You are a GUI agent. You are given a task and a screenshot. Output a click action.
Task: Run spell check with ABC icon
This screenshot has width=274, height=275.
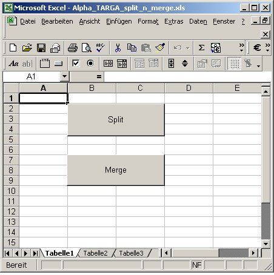click(100, 48)
